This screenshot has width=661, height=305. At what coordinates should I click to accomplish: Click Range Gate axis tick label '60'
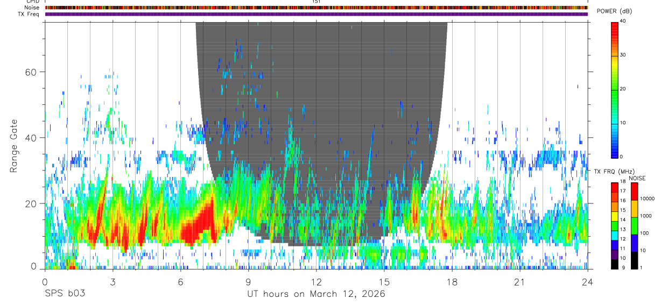tap(30, 72)
